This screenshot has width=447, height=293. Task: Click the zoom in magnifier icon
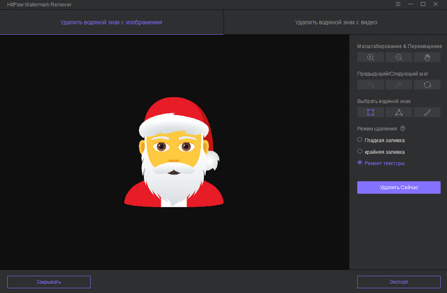pyautogui.click(x=370, y=57)
